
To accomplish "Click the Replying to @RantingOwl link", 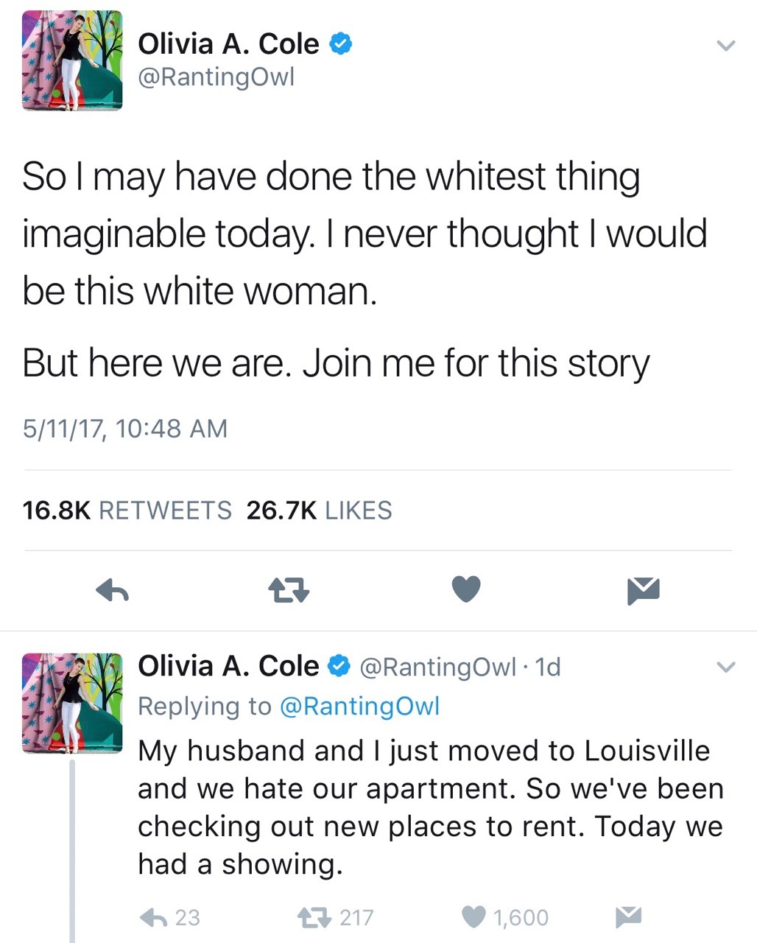I will pos(359,706).
